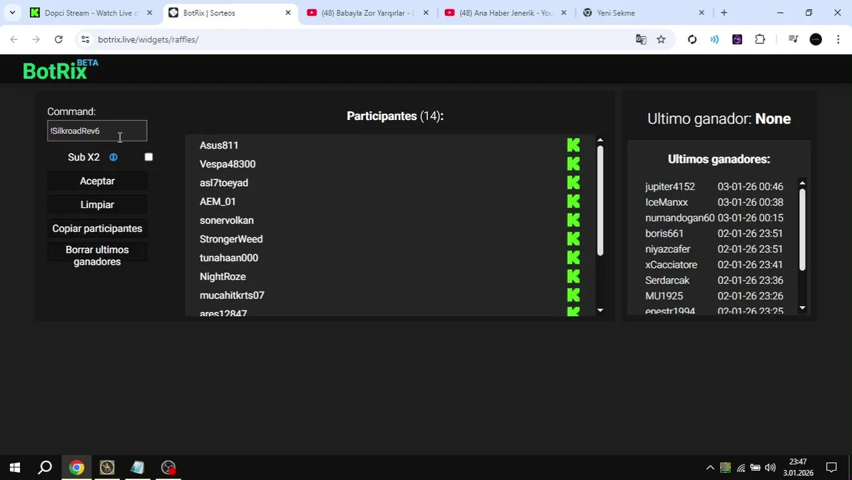View site information icon beside URL
The height and width of the screenshot is (480, 852).
(85, 39)
